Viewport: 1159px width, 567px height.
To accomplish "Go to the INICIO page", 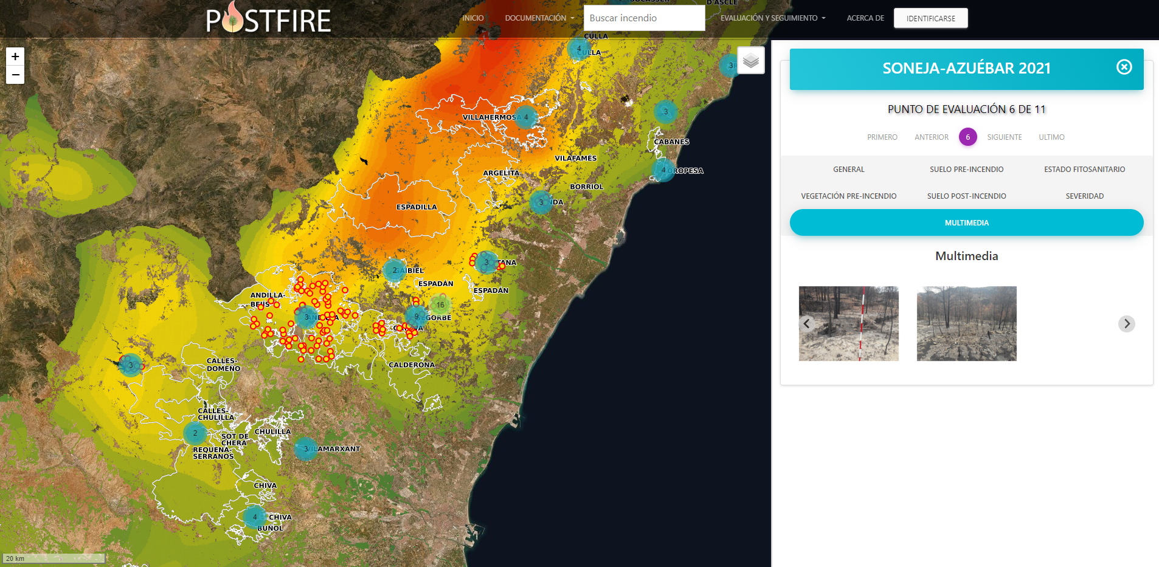I will tap(473, 18).
